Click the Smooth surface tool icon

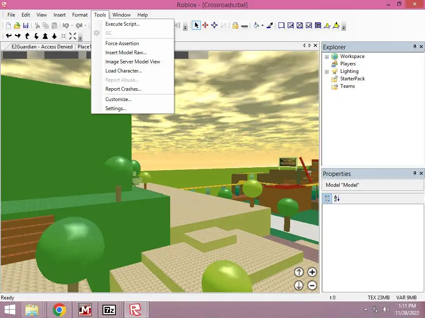[x=281, y=25]
